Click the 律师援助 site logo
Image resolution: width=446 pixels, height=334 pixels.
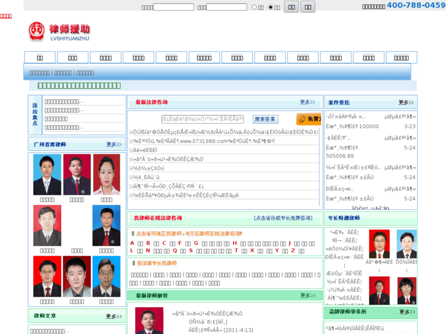click(x=60, y=31)
